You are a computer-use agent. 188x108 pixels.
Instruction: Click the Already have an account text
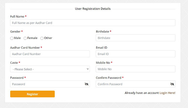pos(142,93)
